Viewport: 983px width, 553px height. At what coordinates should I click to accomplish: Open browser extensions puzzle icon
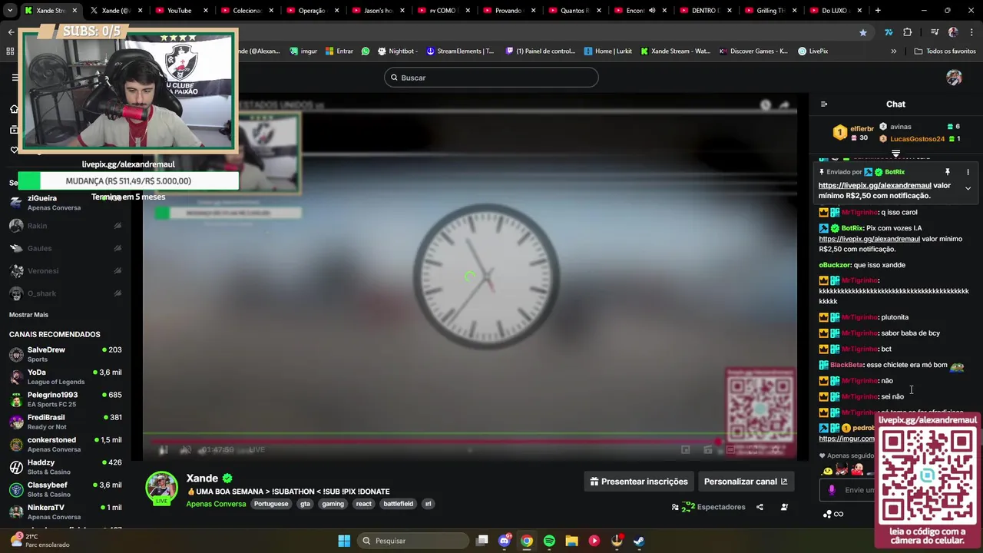click(908, 32)
